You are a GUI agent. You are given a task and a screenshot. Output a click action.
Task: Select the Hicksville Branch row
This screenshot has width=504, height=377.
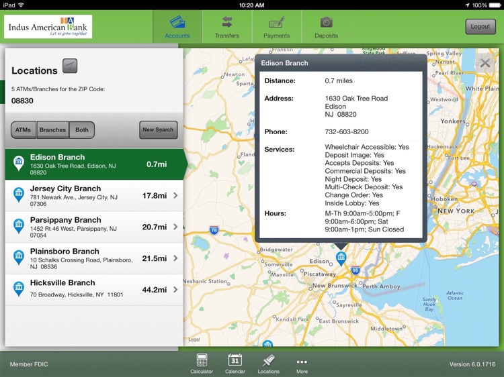coord(94,290)
